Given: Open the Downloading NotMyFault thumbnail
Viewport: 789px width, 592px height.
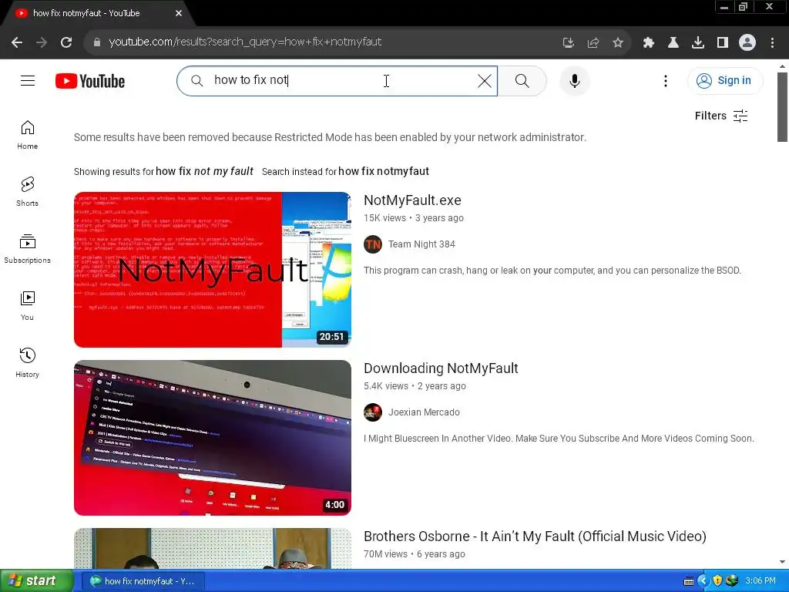Looking at the screenshot, I should tap(213, 438).
